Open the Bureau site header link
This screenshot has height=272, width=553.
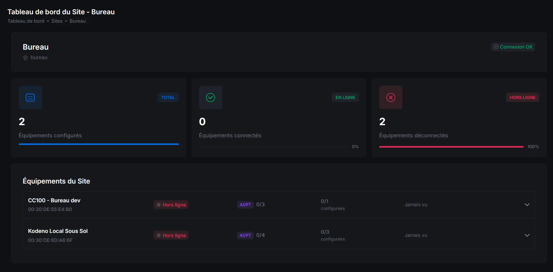click(x=35, y=47)
